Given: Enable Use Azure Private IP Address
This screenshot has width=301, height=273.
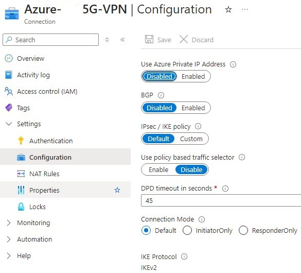Looking at the screenshot, I should tap(193, 76).
